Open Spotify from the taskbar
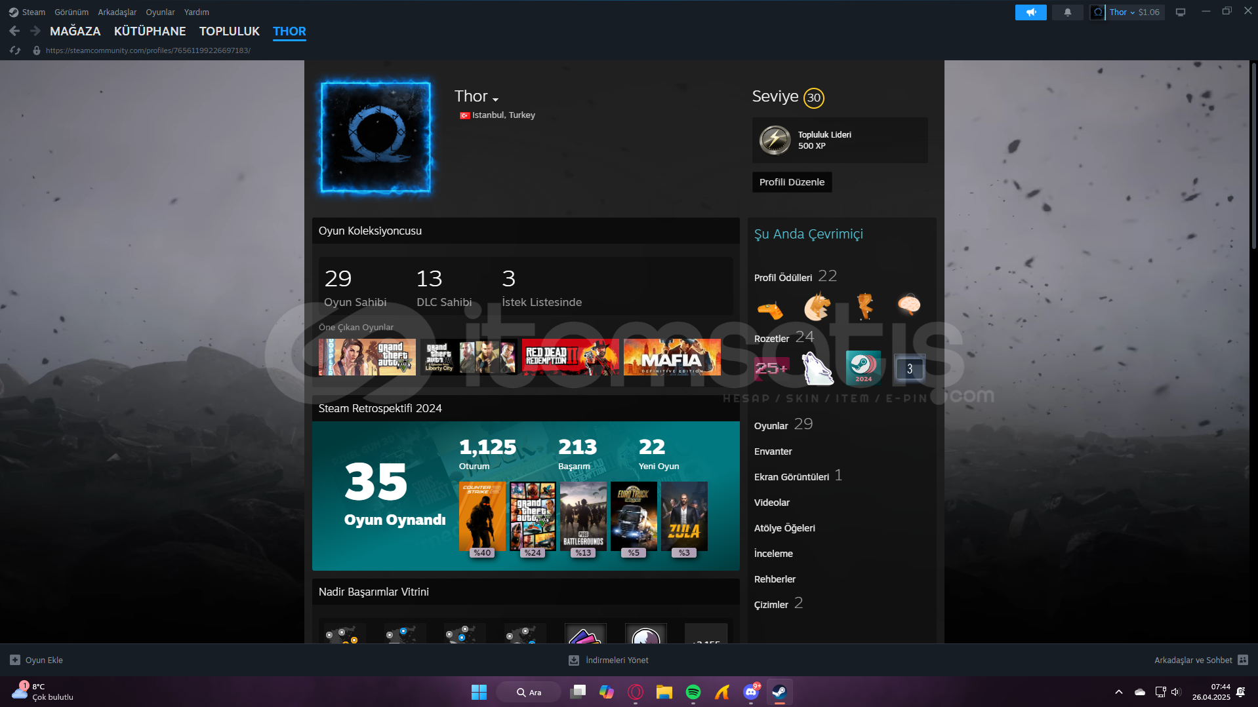The height and width of the screenshot is (707, 1258). [x=693, y=692]
